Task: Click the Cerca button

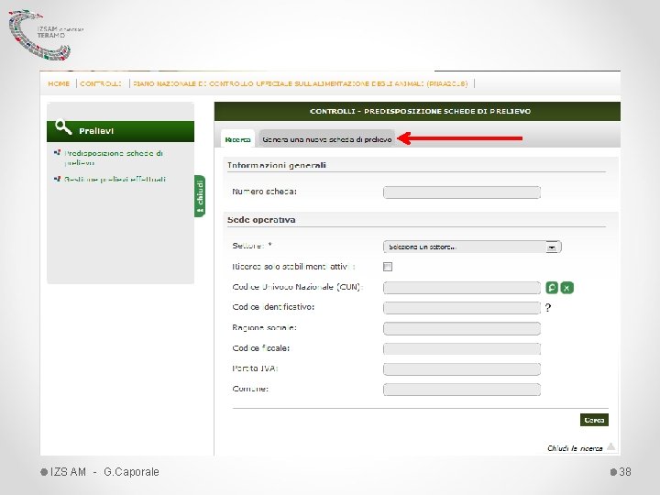Action: point(594,420)
